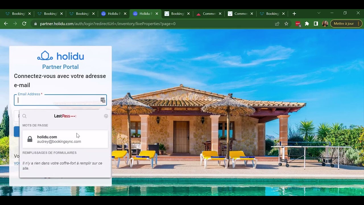The width and height of the screenshot is (364, 205).
Task: Select the currently active Holidu tab
Action: pyautogui.click(x=145, y=14)
